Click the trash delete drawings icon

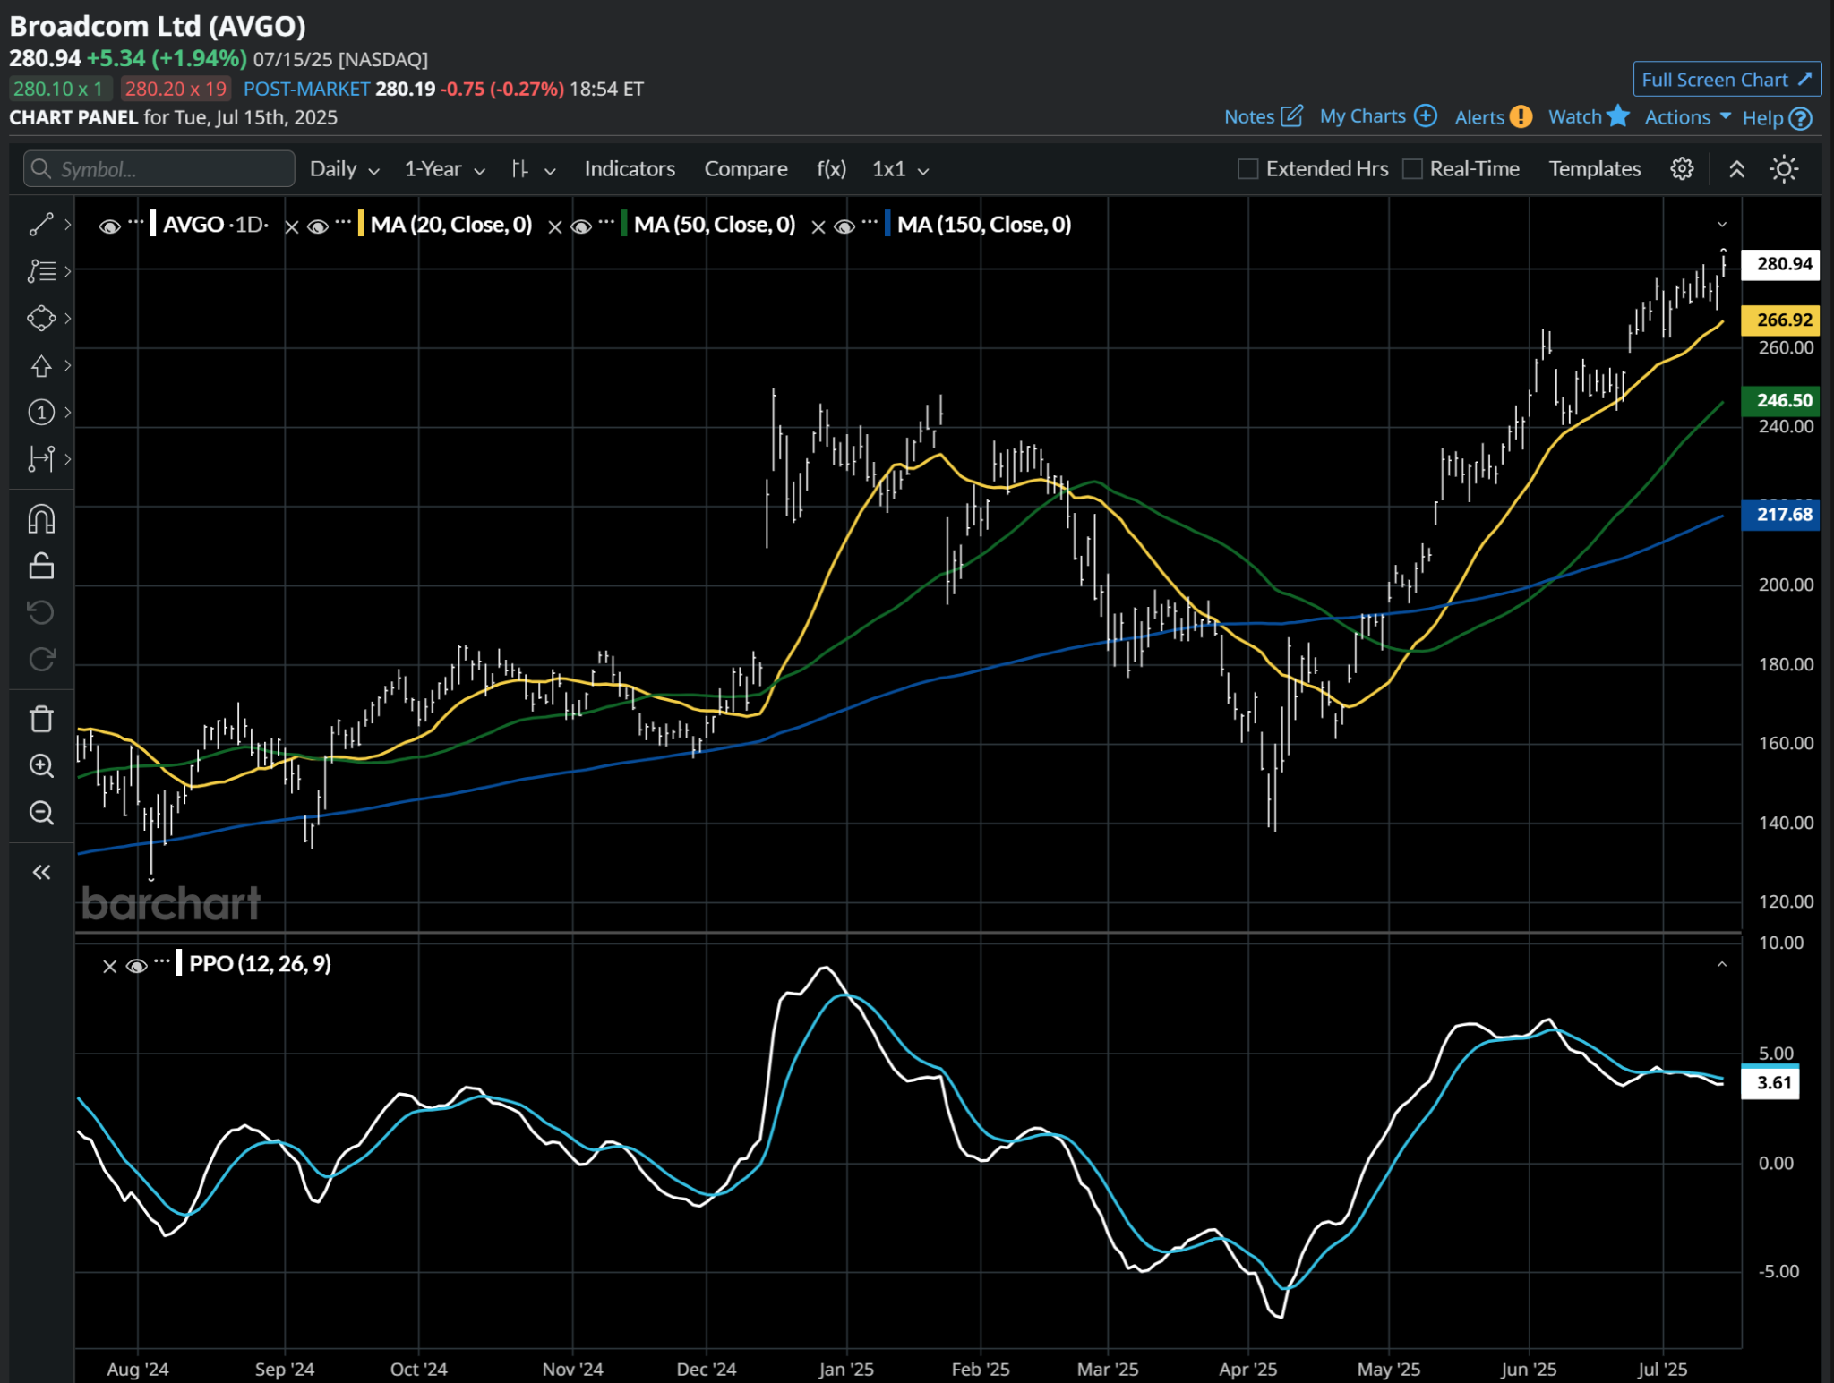(x=41, y=719)
